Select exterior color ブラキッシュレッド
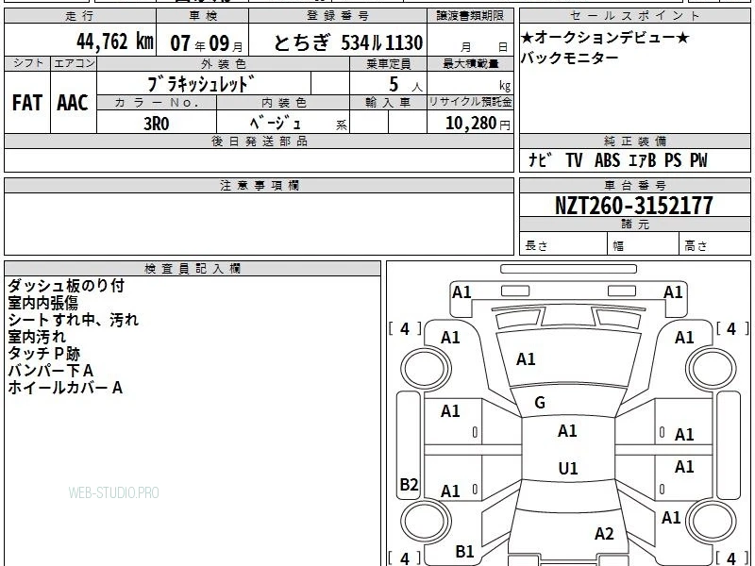 pyautogui.click(x=201, y=84)
